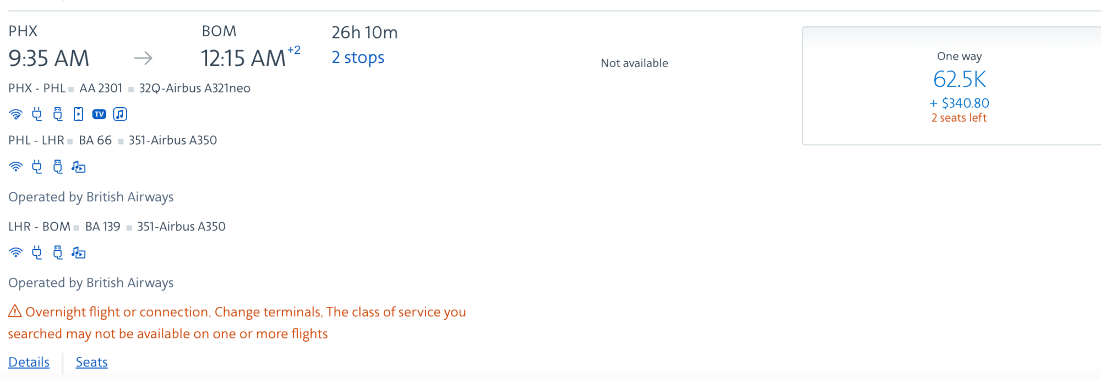The width and height of the screenshot is (1101, 379).
Task: Click the Wi-Fi icon for flight BA 66
Action: pos(16,167)
